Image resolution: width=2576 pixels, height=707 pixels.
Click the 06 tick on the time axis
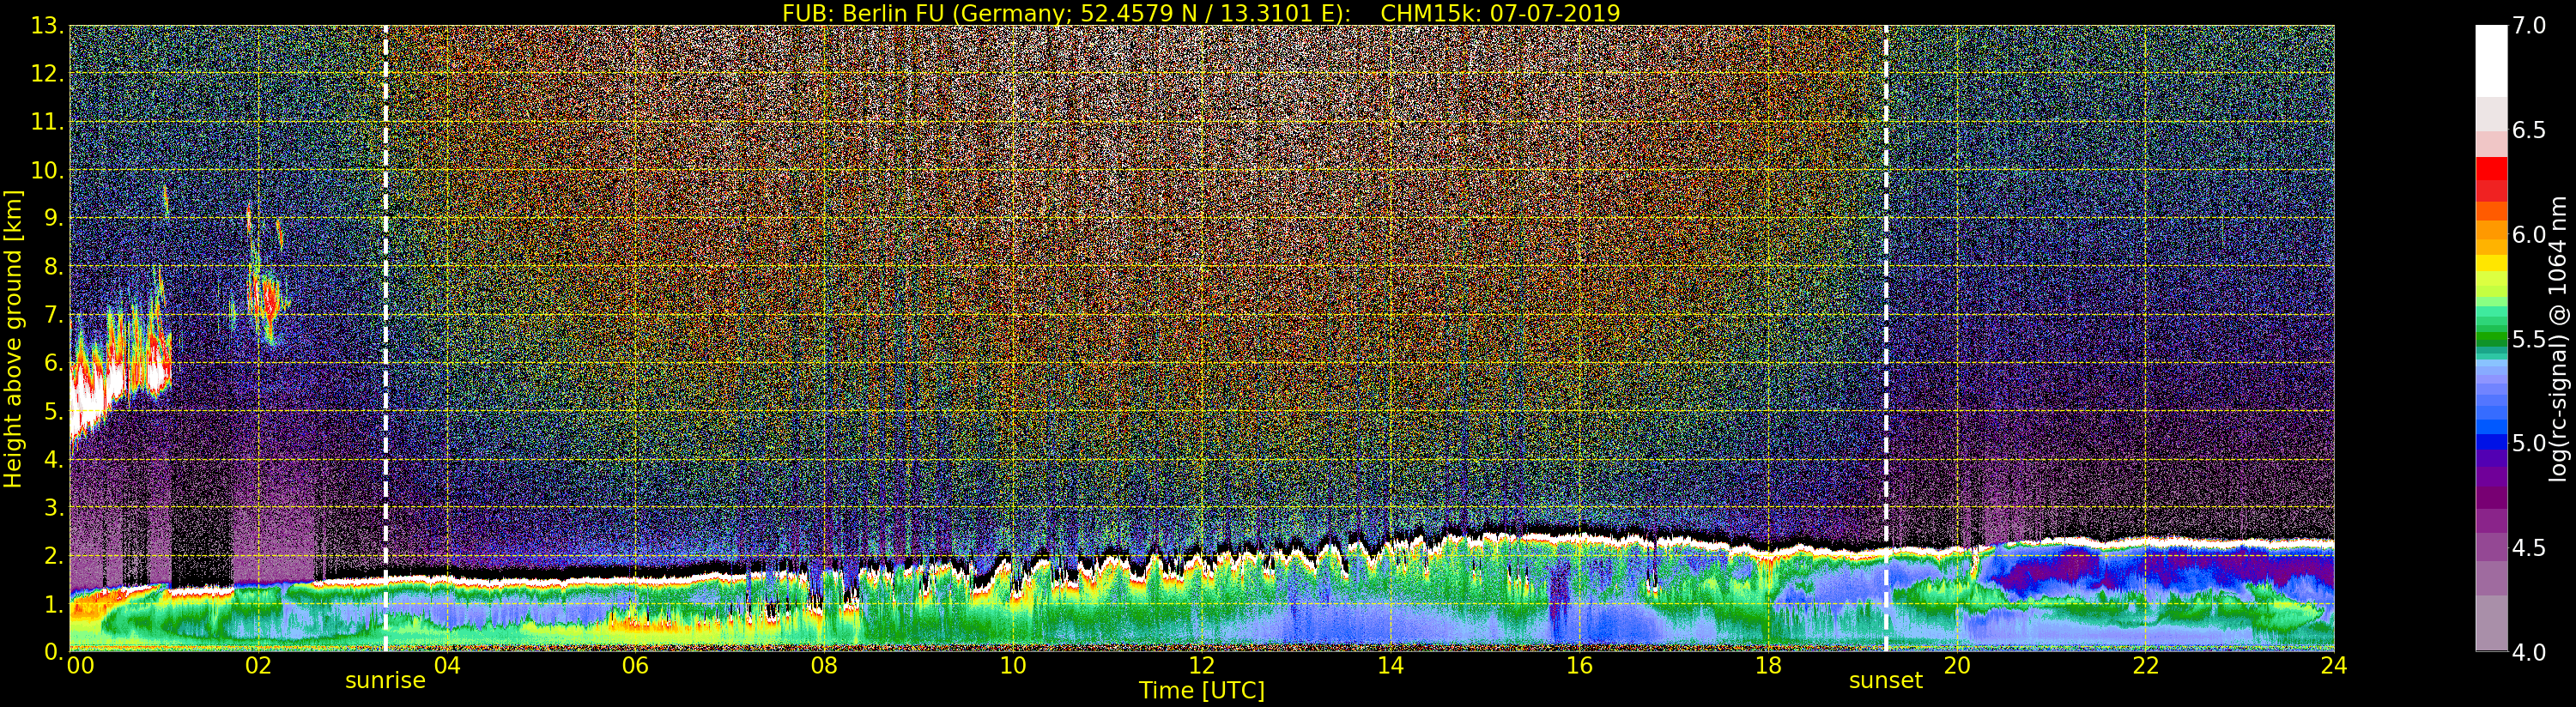pos(635,666)
